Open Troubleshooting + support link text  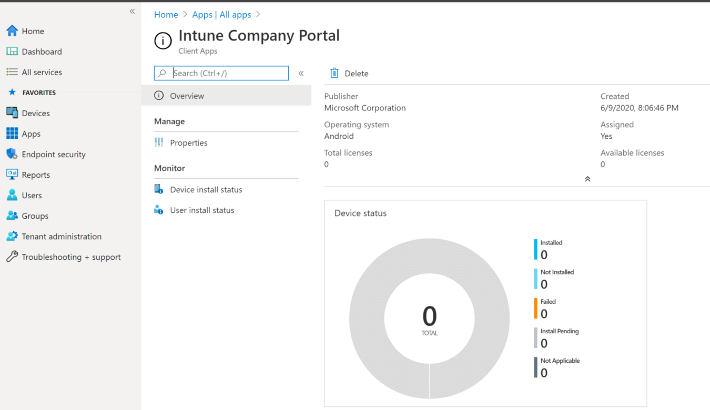[x=72, y=257]
